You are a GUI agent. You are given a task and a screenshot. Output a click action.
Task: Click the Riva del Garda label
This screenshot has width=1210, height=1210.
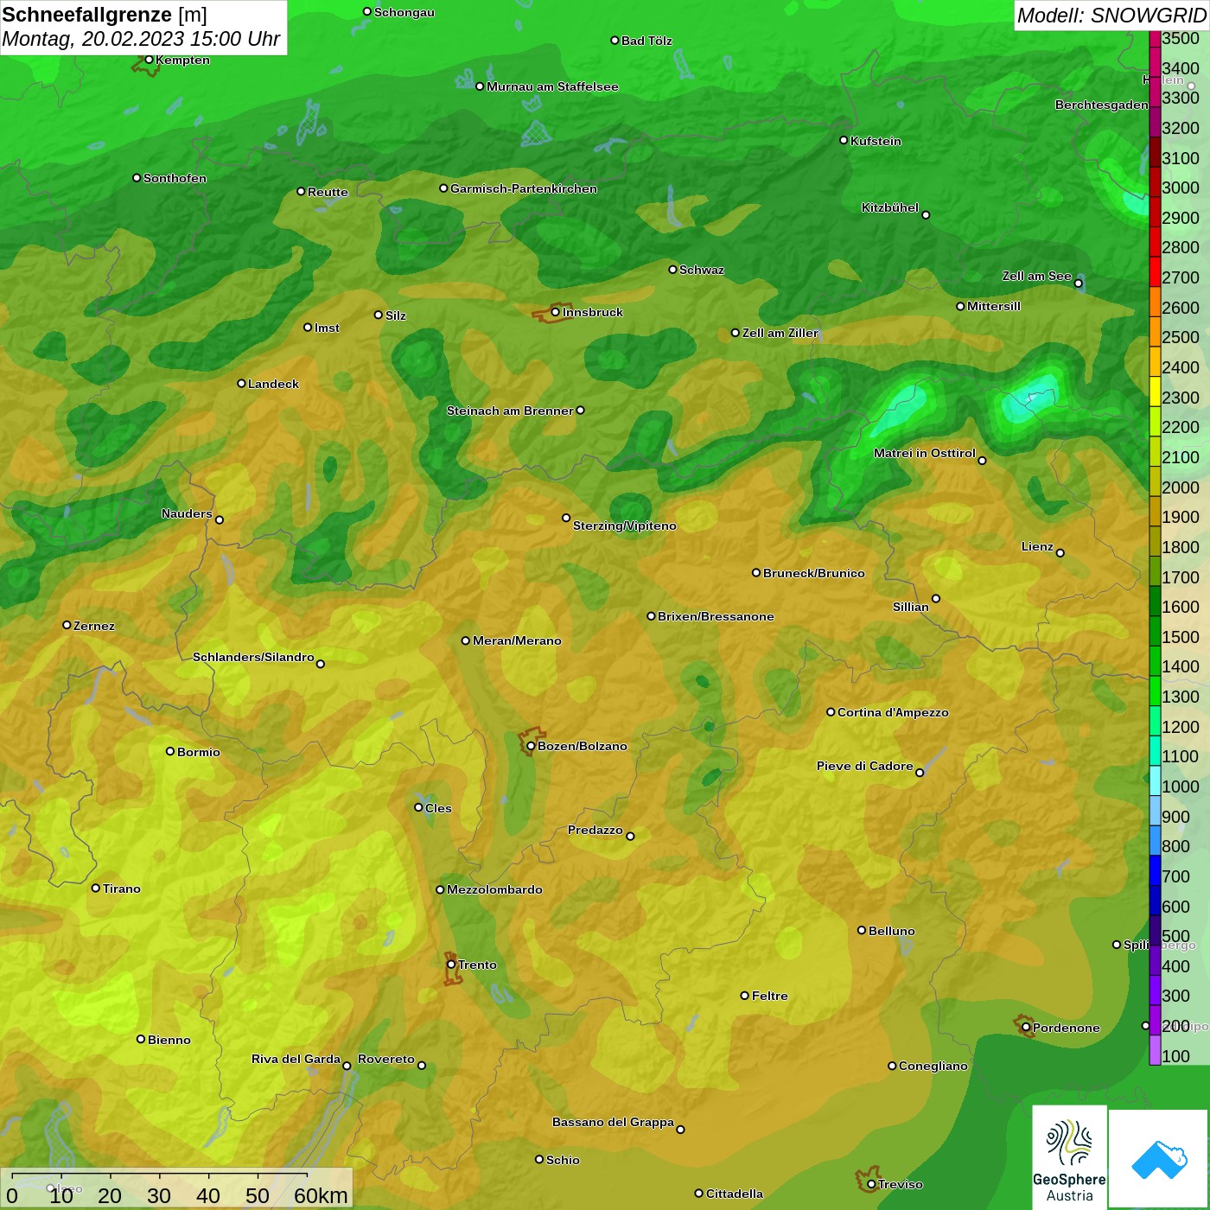click(x=296, y=1059)
